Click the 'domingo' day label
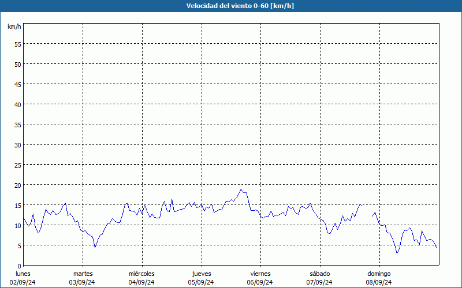Viewport: 462px width, 288px height. pyautogui.click(x=379, y=274)
